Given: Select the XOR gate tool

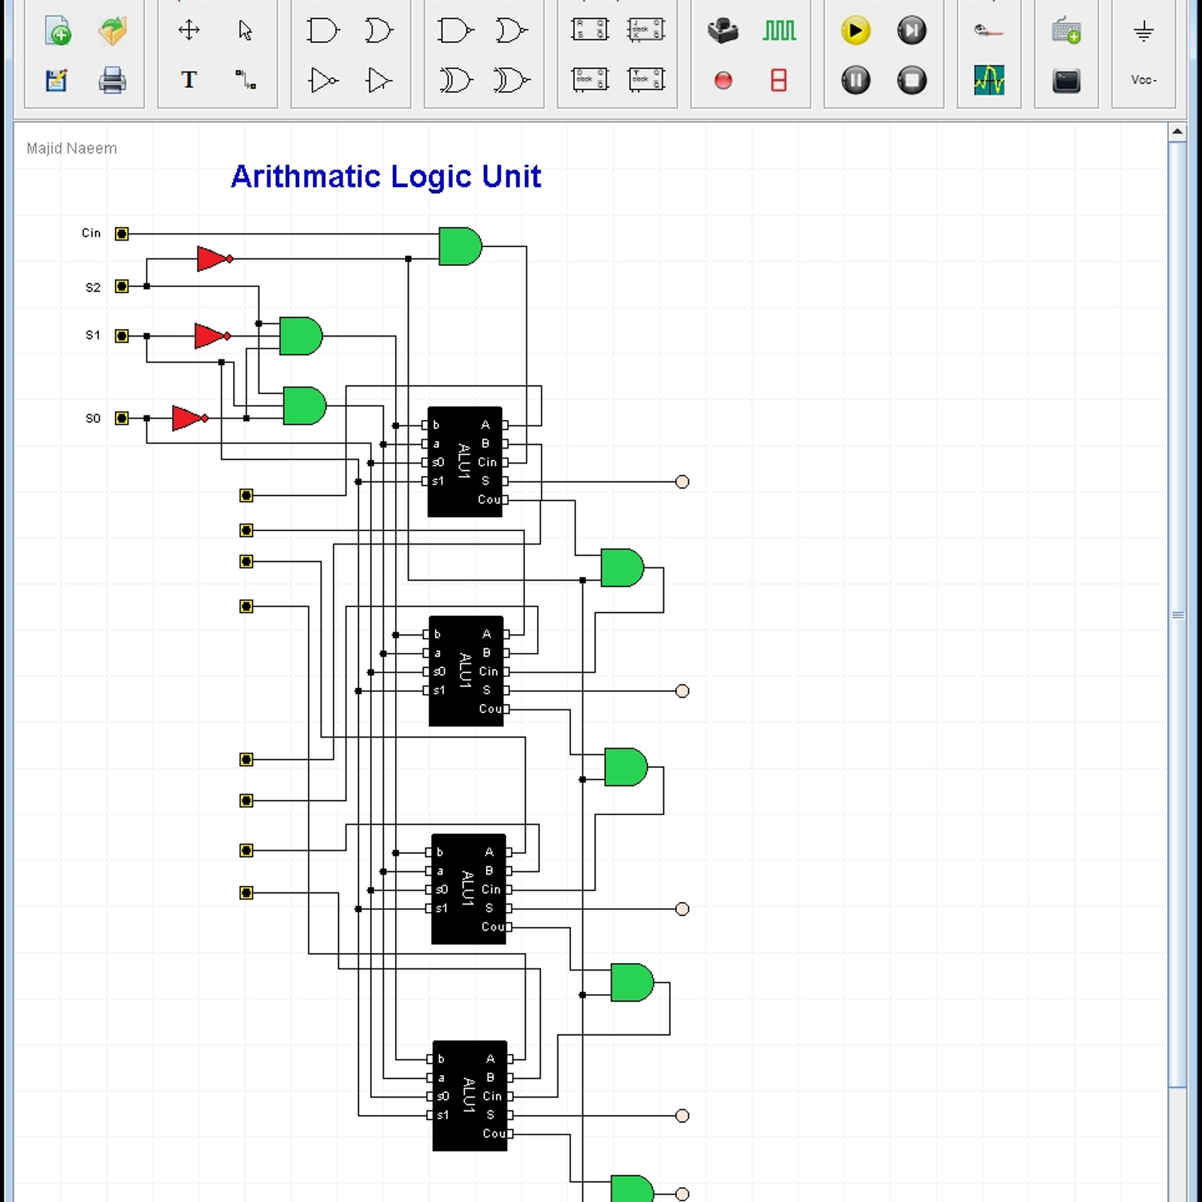Looking at the screenshot, I should click(x=455, y=80).
